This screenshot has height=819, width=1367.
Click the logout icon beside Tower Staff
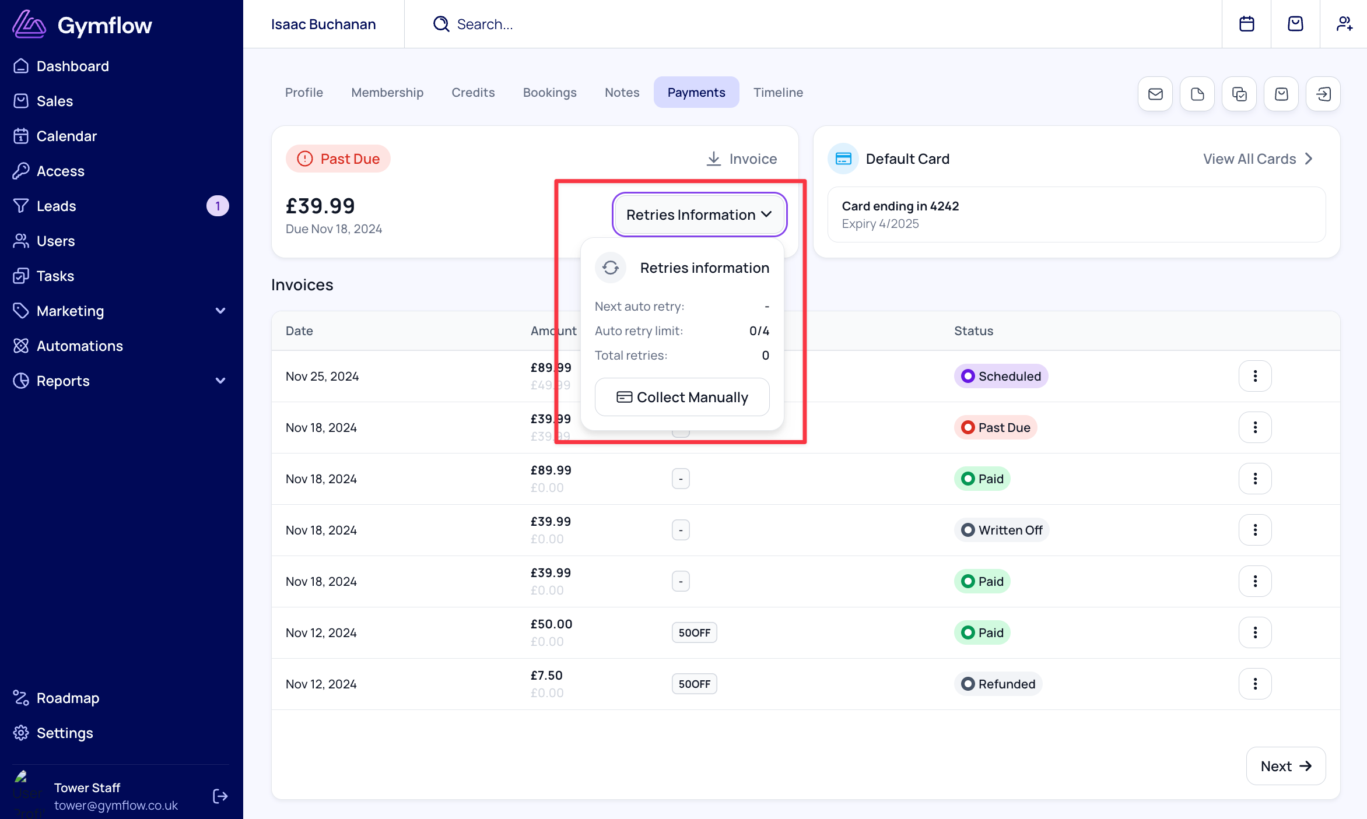(x=220, y=796)
